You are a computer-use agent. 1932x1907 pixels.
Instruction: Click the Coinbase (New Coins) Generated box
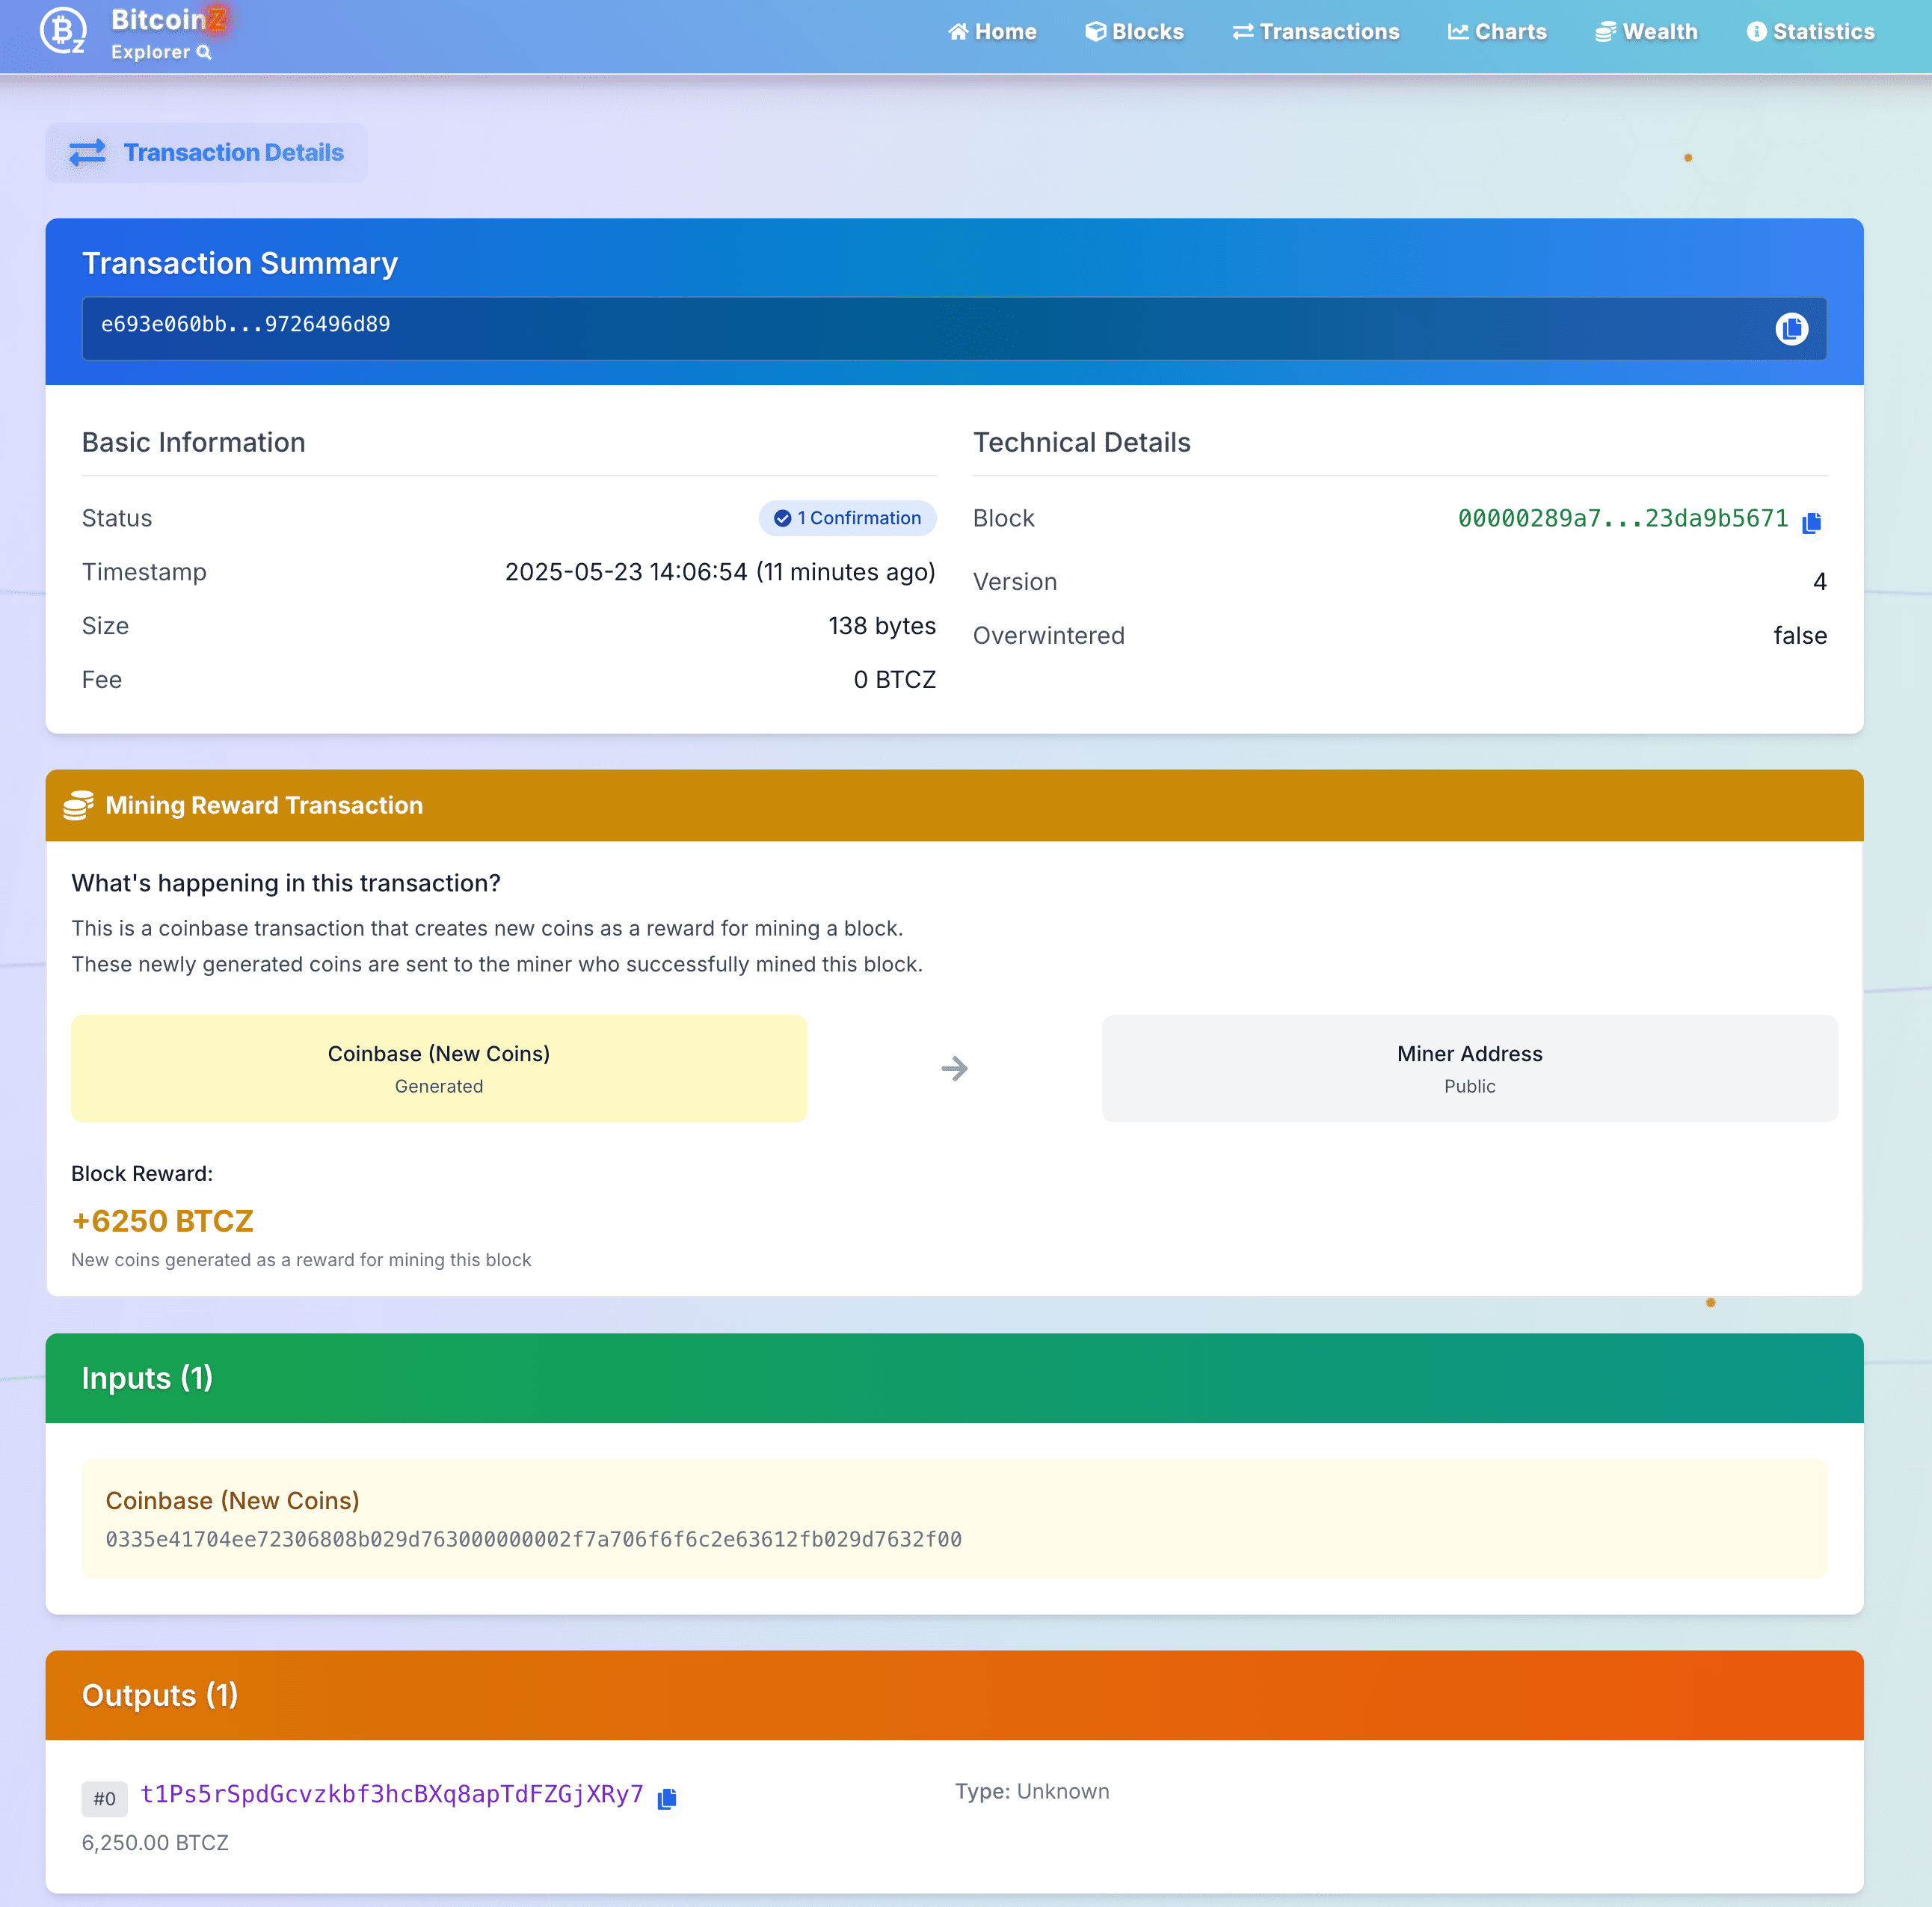[439, 1068]
